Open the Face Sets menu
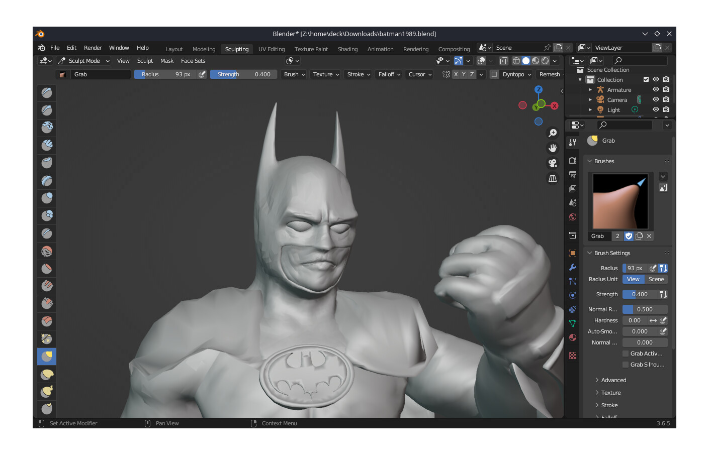Image resolution: width=709 pixels, height=467 pixels. [193, 61]
